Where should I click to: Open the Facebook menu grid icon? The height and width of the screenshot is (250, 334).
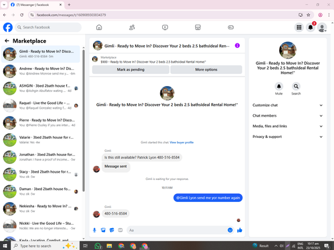299,27
